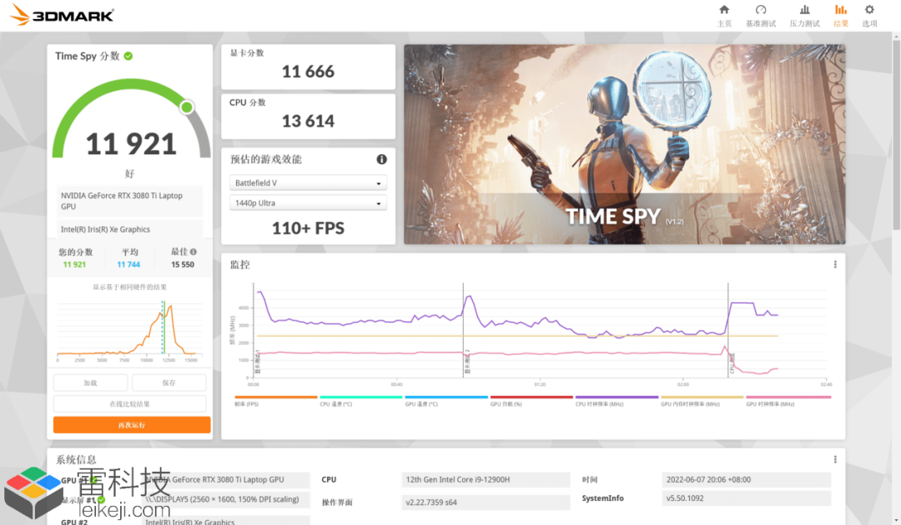901x525 pixels.
Task: Expand the Battlefield V game dropdown
Action: 308,183
